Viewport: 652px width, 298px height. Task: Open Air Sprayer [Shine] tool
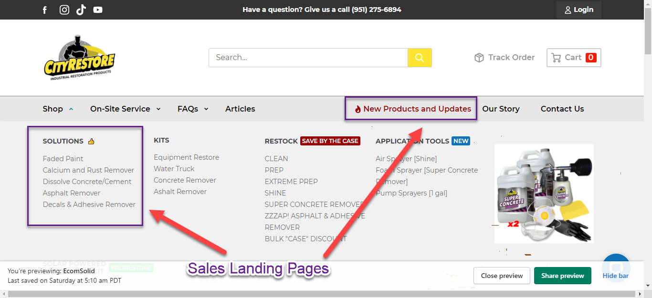tap(406, 159)
